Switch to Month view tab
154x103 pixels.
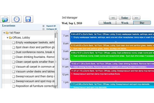coord(107,23)
